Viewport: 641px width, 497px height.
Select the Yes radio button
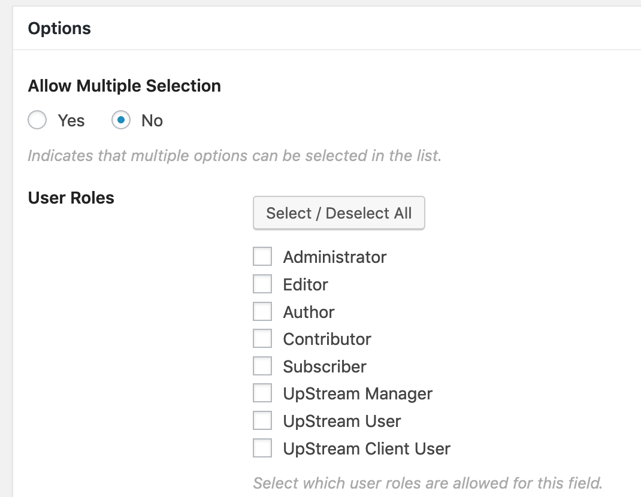[x=37, y=120]
